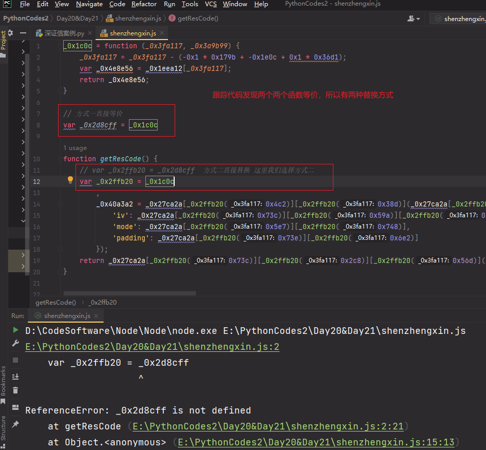Click the 'mode' key on line 16
486x450 pixels.
pos(125,227)
